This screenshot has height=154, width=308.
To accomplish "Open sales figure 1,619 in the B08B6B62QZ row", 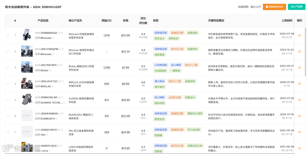I will pos(107,35).
